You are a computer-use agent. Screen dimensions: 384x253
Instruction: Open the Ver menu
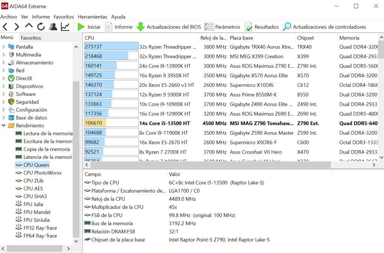tap(24, 17)
